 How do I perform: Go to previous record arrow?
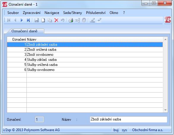coord(15,20)
